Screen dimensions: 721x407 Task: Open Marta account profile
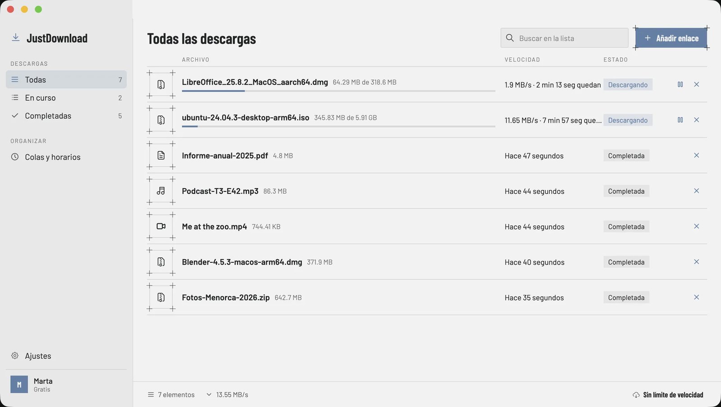click(66, 385)
